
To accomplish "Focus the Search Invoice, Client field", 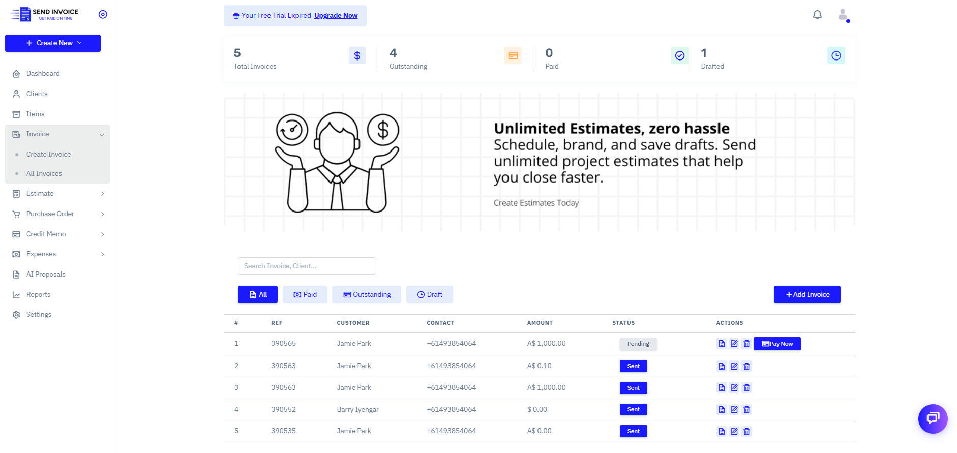I will (x=306, y=266).
